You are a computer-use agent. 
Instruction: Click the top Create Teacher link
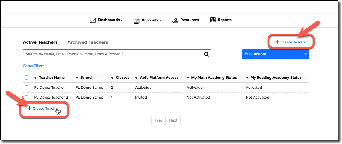(291, 42)
